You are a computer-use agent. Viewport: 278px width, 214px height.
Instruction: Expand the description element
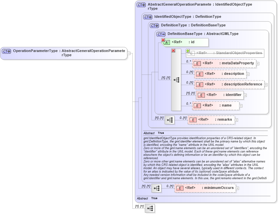248,74
